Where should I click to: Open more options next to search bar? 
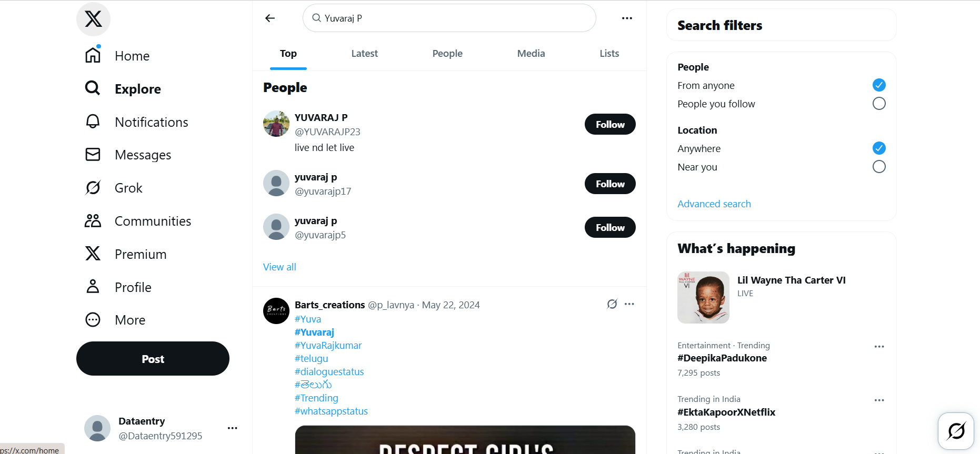tap(626, 18)
